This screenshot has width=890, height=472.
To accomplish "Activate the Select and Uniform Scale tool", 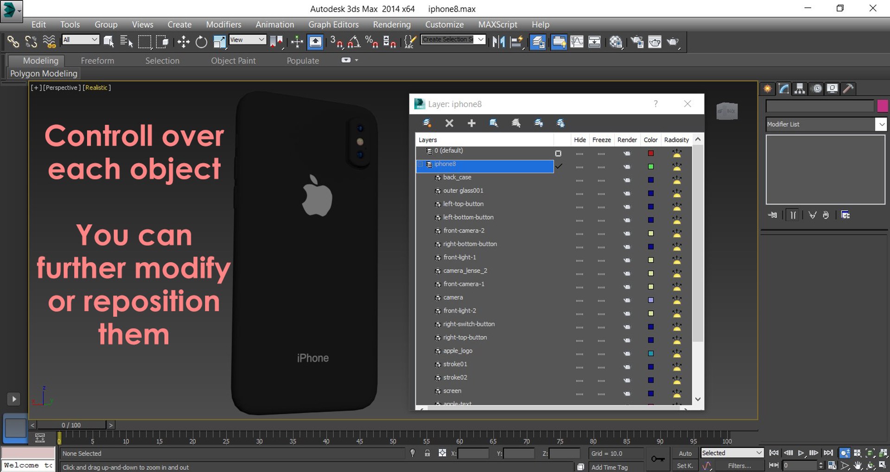I will (x=219, y=42).
